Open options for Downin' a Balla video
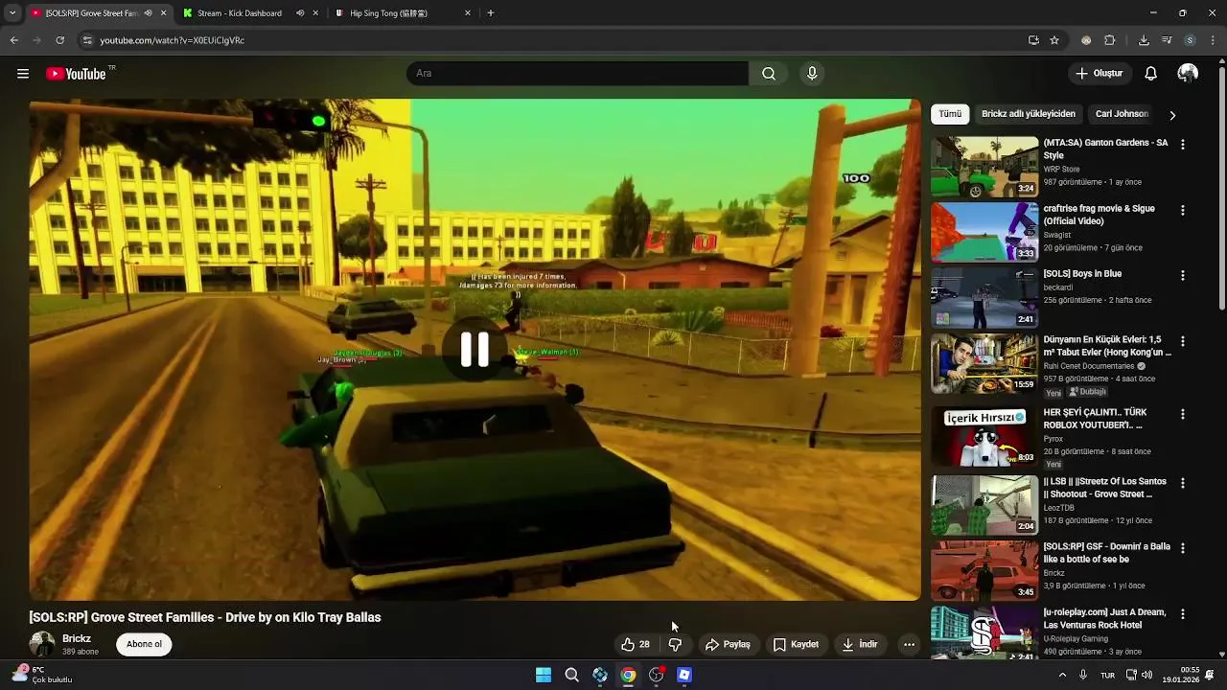The height and width of the screenshot is (690, 1227). (1182, 548)
